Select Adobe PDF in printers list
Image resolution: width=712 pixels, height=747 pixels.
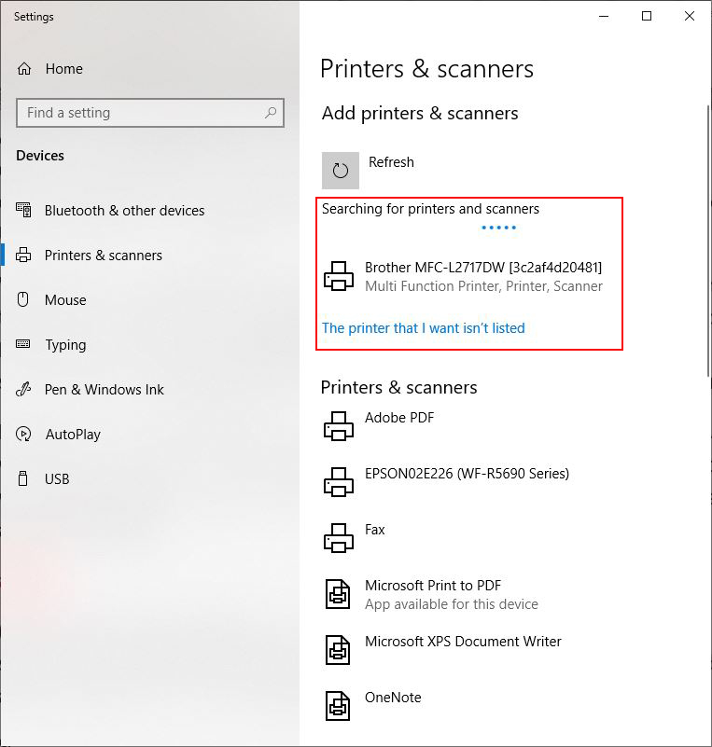399,418
